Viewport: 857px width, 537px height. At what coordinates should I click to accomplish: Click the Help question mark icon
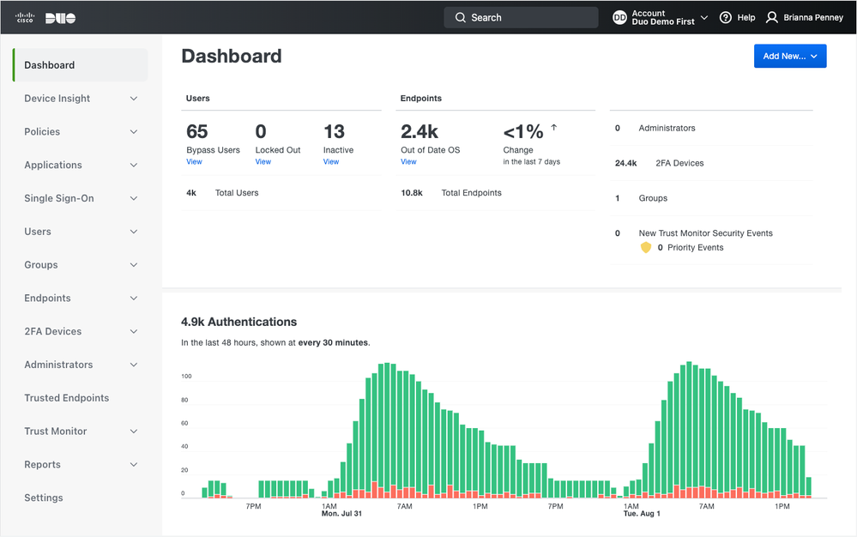point(725,17)
